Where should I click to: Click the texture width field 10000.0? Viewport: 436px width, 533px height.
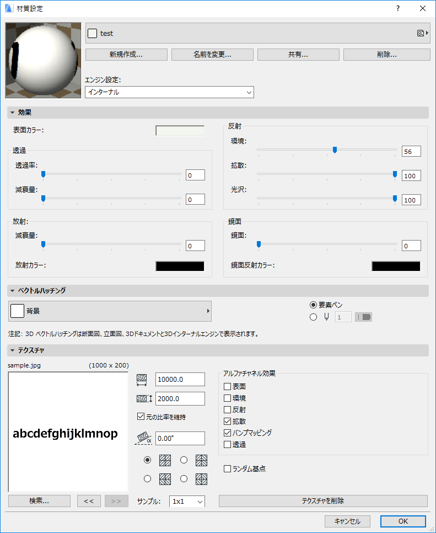(x=180, y=380)
